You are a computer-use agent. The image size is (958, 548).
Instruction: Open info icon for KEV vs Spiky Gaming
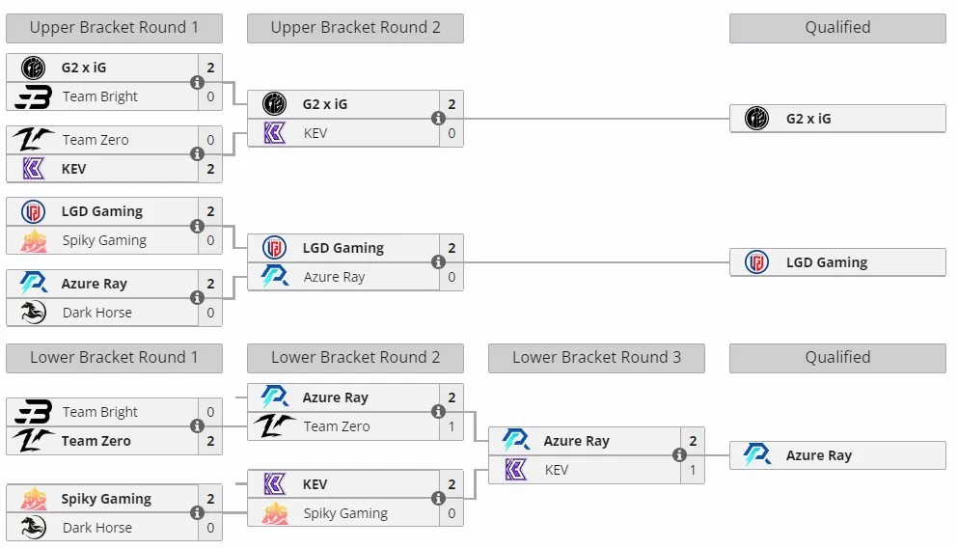438,499
